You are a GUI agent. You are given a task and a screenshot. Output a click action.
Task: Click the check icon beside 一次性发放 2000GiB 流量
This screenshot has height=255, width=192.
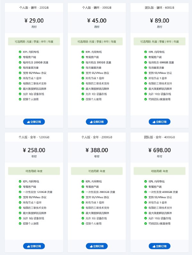83,192
